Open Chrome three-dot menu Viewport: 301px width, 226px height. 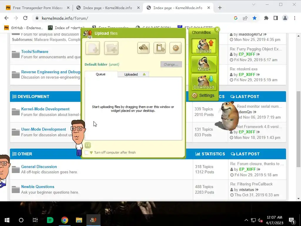coord(295,18)
